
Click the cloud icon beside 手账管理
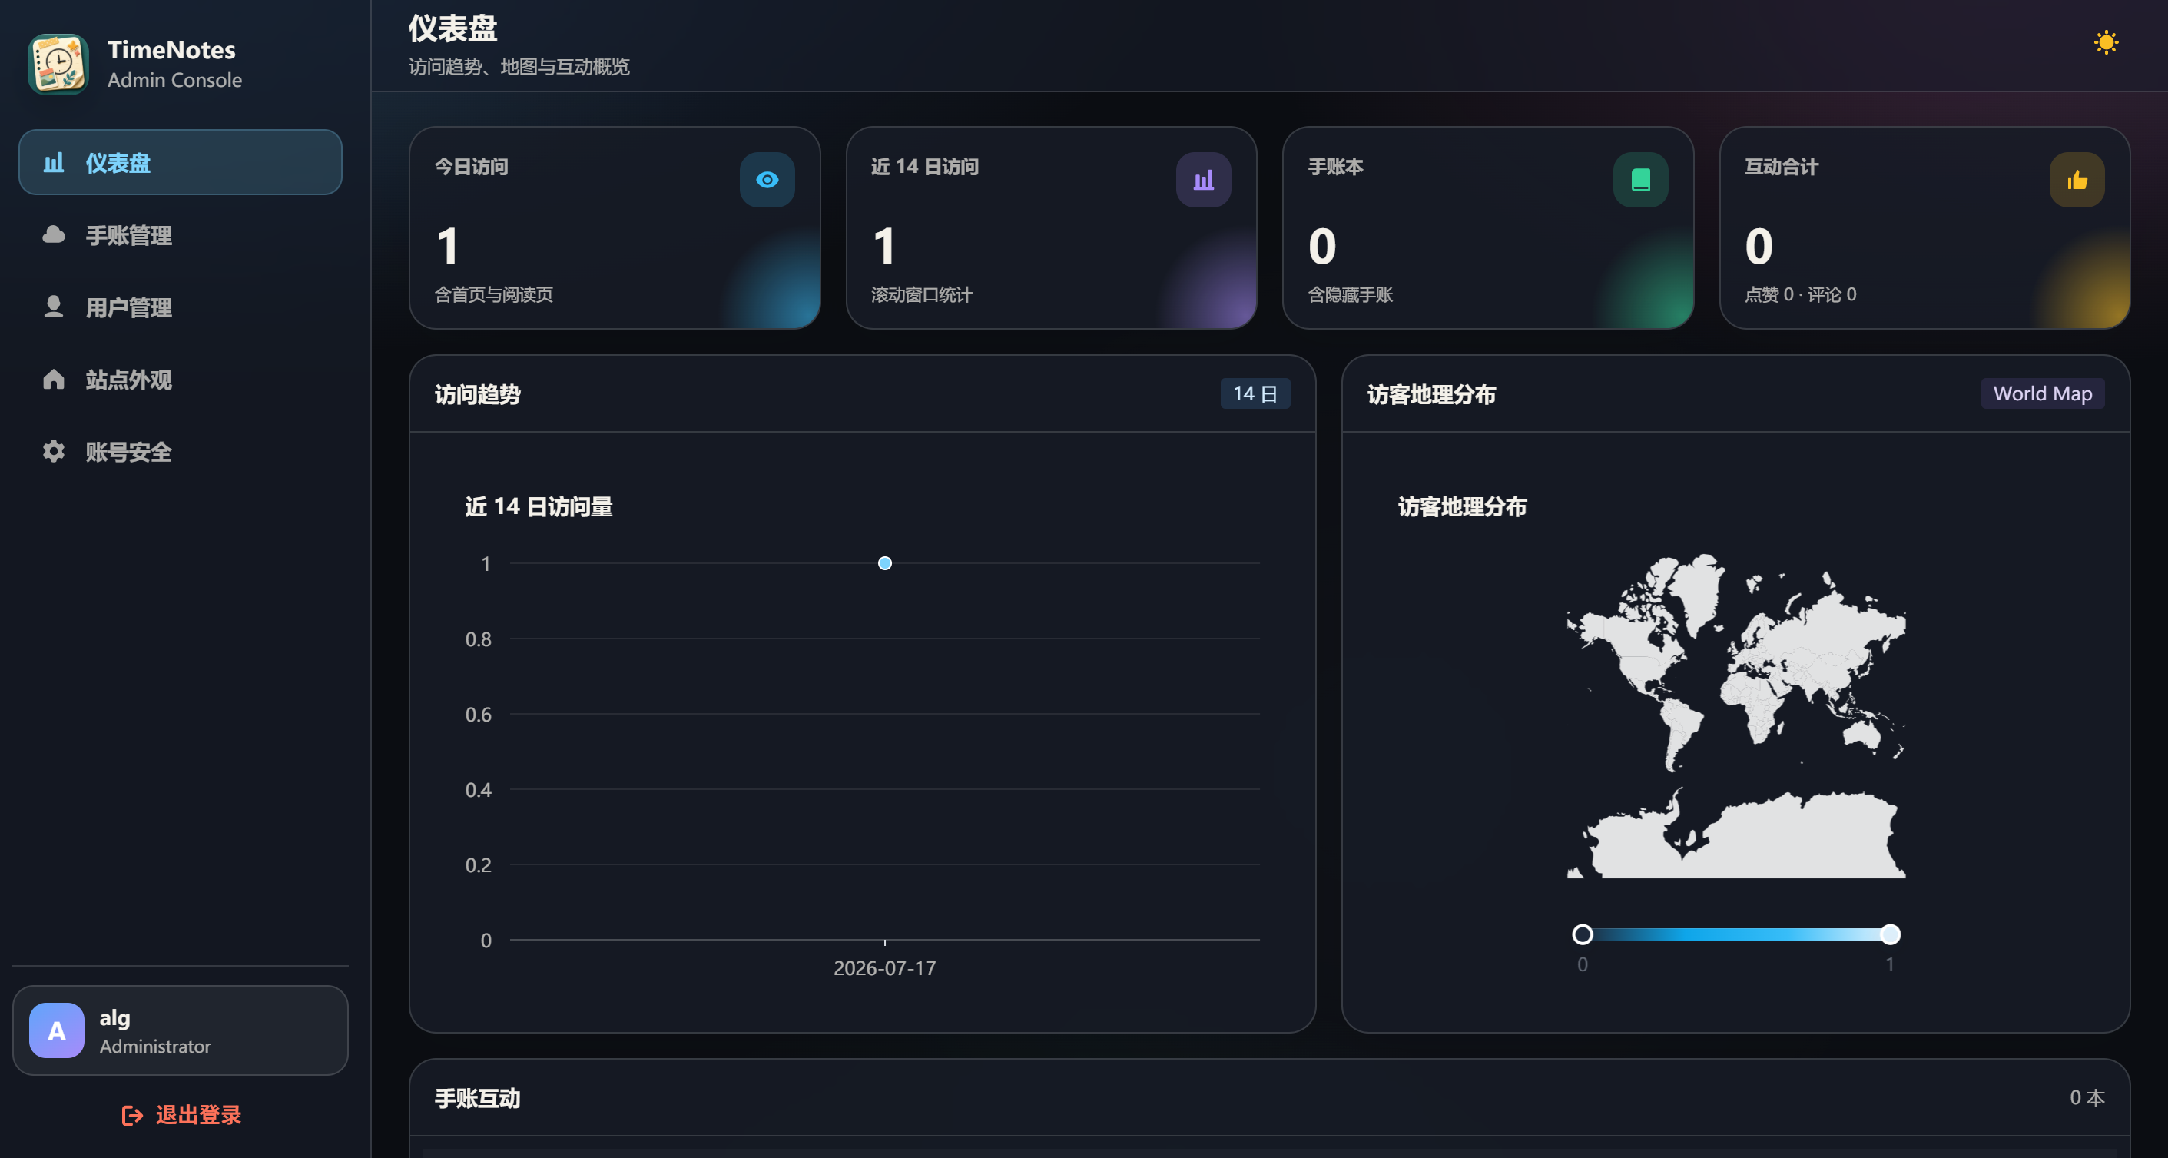tap(54, 234)
